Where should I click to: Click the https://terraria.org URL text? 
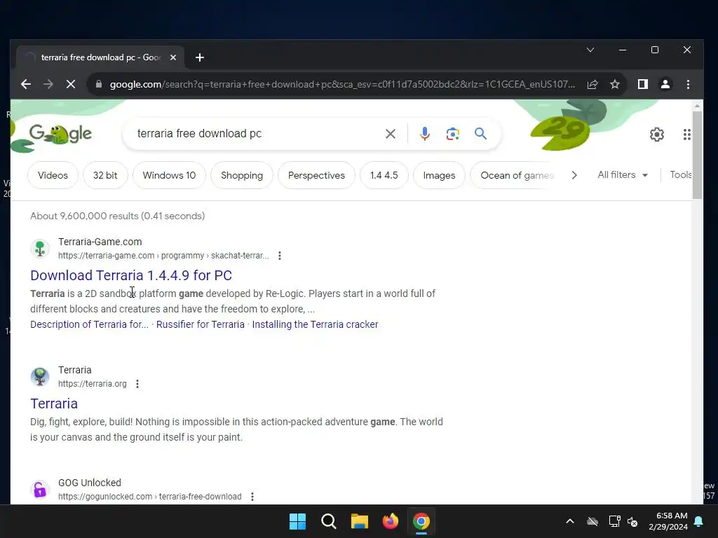pyautogui.click(x=92, y=384)
